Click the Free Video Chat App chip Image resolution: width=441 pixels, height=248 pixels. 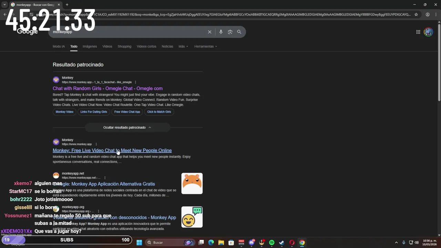[127, 112]
